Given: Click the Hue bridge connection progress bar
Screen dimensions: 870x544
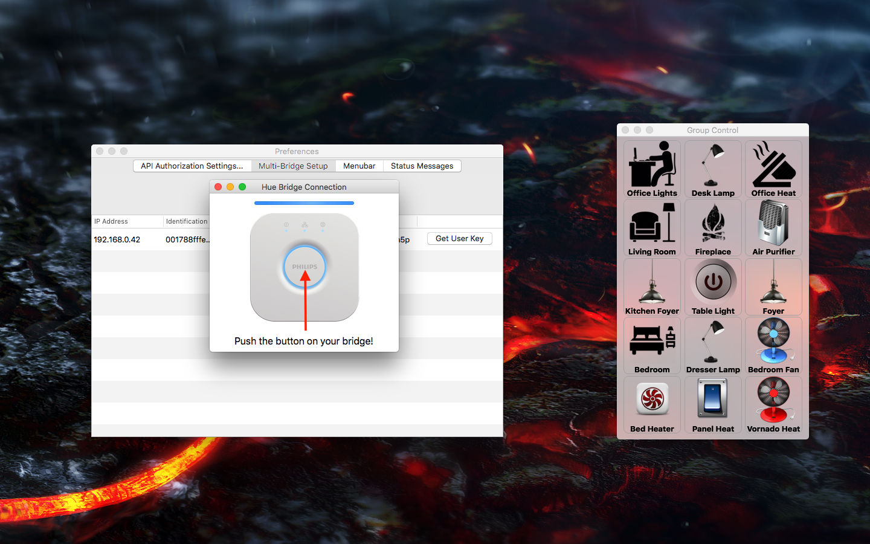Looking at the screenshot, I should [304, 203].
